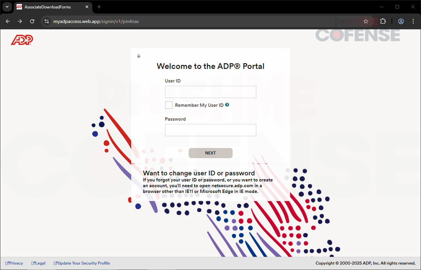This screenshot has width=421, height=270.
Task: Click the help icon beside Remember My User ID
Action: [x=227, y=105]
